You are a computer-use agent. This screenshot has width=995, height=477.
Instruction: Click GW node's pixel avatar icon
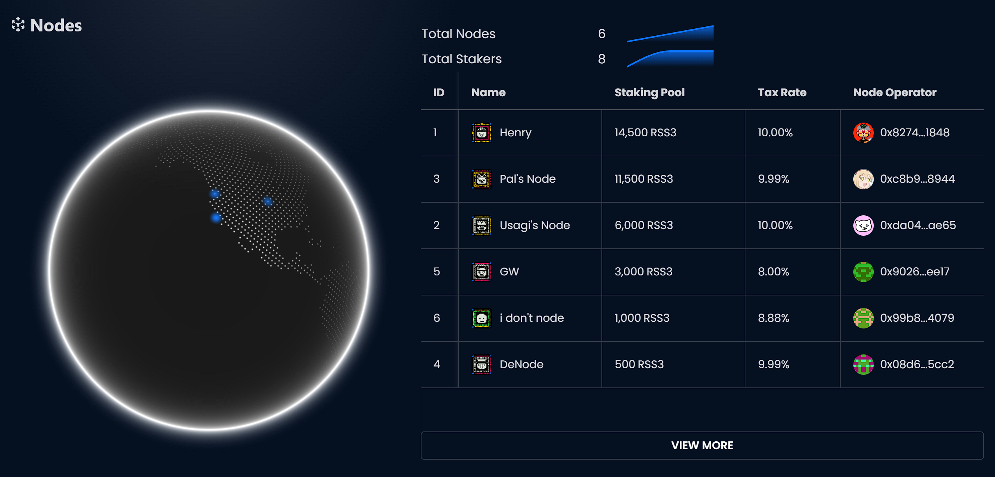(x=481, y=272)
